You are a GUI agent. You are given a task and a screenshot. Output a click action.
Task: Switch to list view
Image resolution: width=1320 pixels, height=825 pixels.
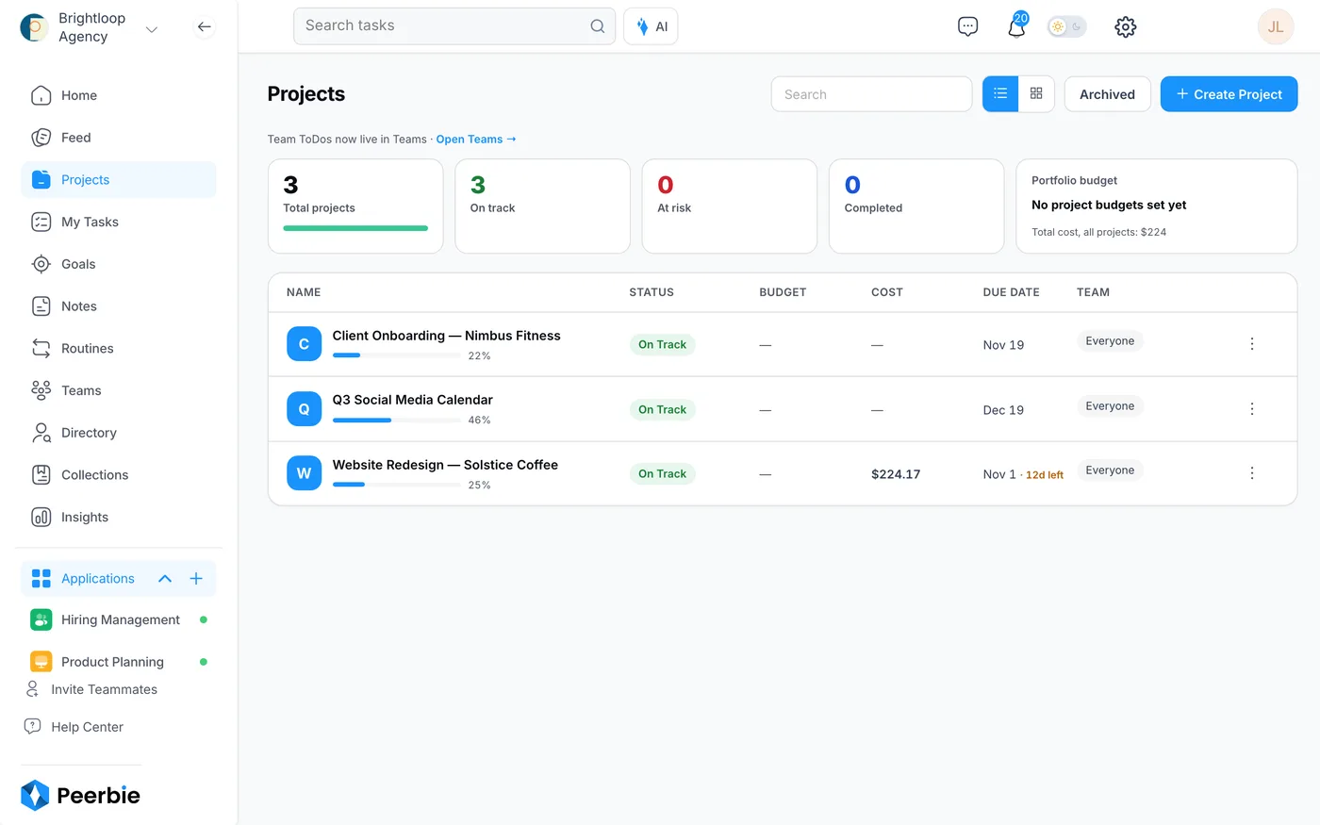1000,94
